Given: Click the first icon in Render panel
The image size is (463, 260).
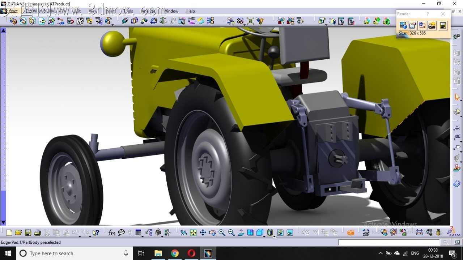Looking at the screenshot, I should [x=403, y=25].
